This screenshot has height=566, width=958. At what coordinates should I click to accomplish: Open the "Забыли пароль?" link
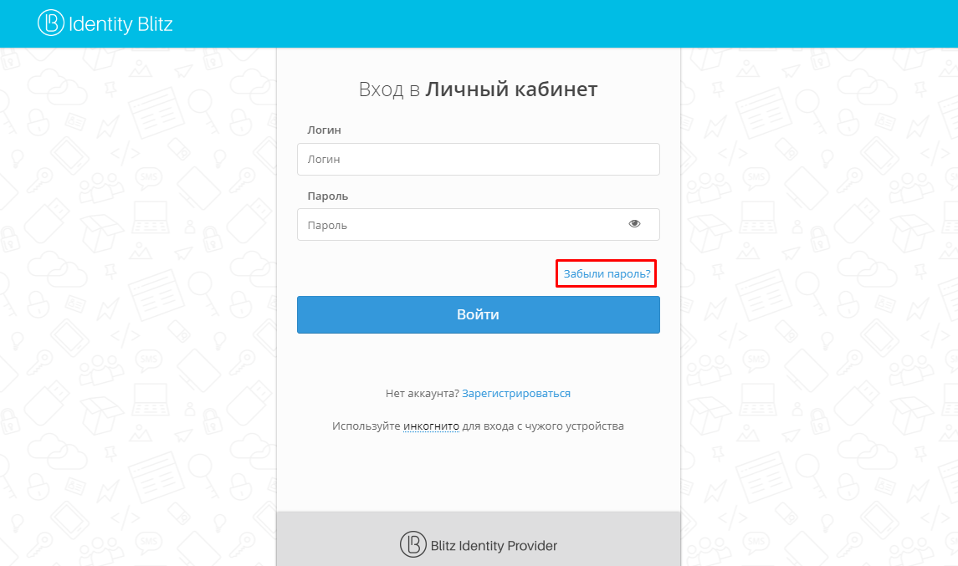coord(607,273)
